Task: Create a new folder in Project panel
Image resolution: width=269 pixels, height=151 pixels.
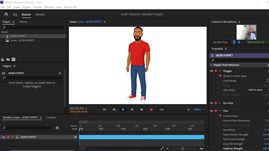Action: coord(8,60)
